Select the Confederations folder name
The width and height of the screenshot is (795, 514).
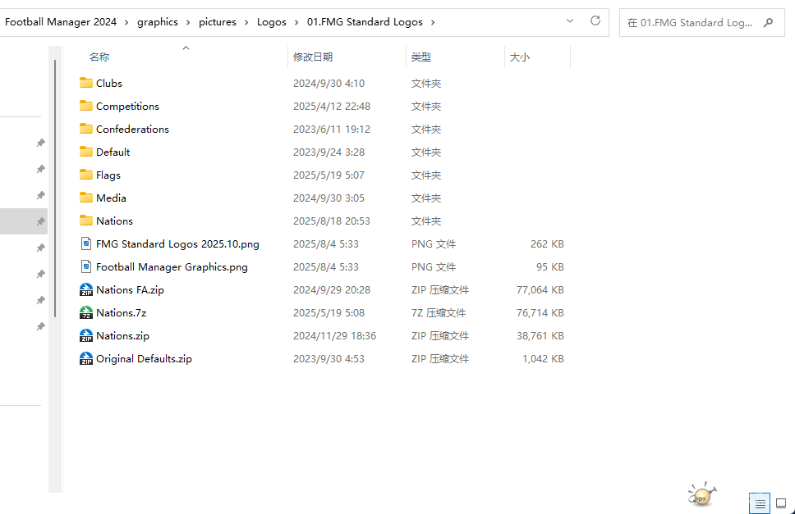(x=132, y=129)
